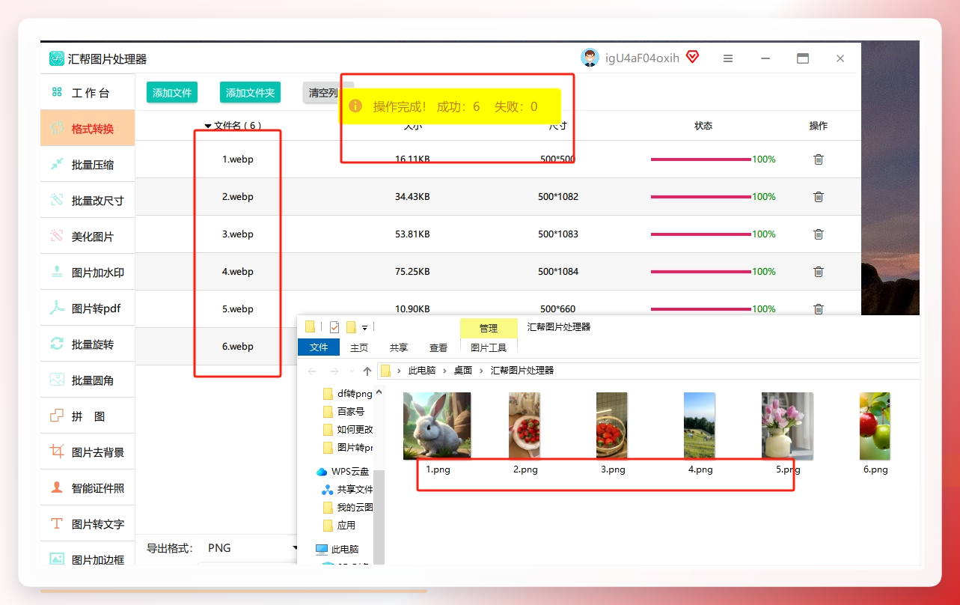
Task: Select the 1.png rabbit thumbnail
Action: (x=437, y=426)
